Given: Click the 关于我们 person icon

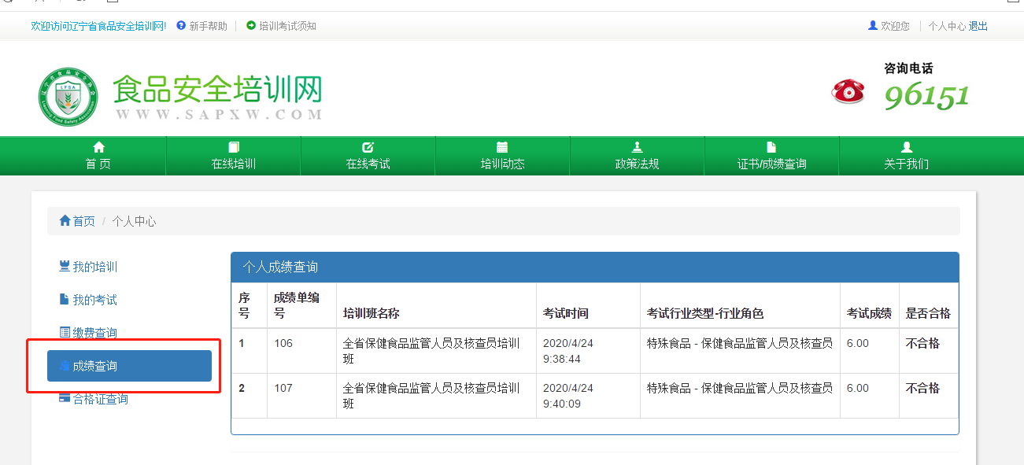Looking at the screenshot, I should tap(906, 147).
